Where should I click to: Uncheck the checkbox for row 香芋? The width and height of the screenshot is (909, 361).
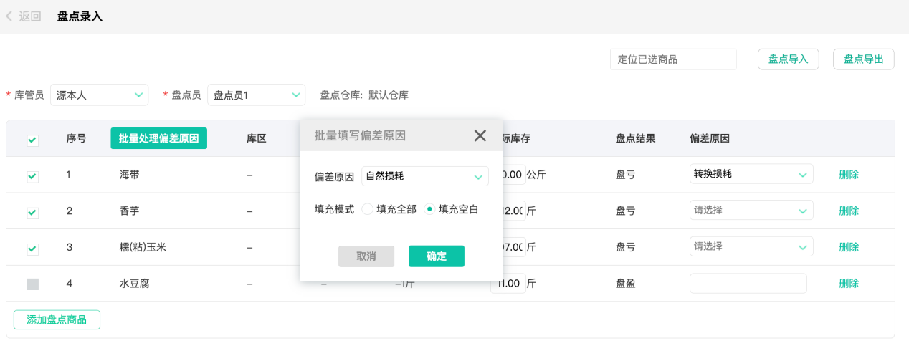pos(32,213)
